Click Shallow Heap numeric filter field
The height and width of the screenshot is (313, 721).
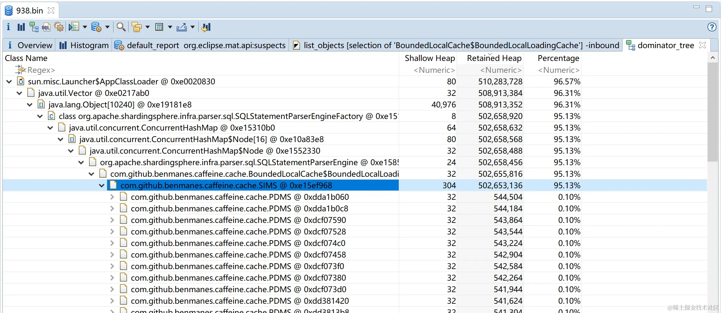click(434, 70)
